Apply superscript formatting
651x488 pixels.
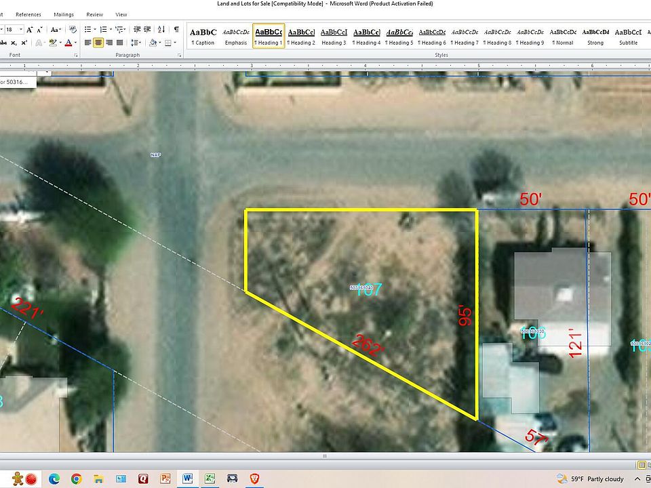coord(23,43)
